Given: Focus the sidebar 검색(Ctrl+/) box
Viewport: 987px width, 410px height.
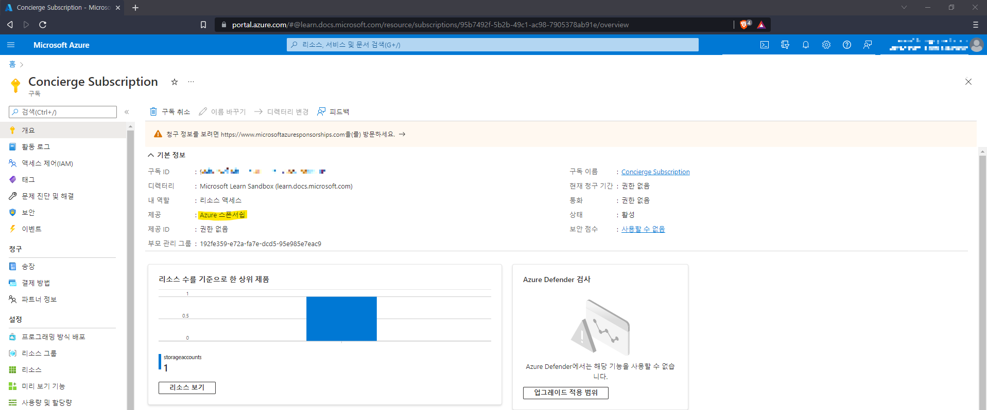Looking at the screenshot, I should [63, 112].
